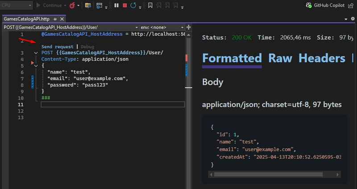Viewport: 357px width, 189px height.
Task: Close the GamesCatalogAPI.http tab
Action: pyautogui.click(x=61, y=20)
